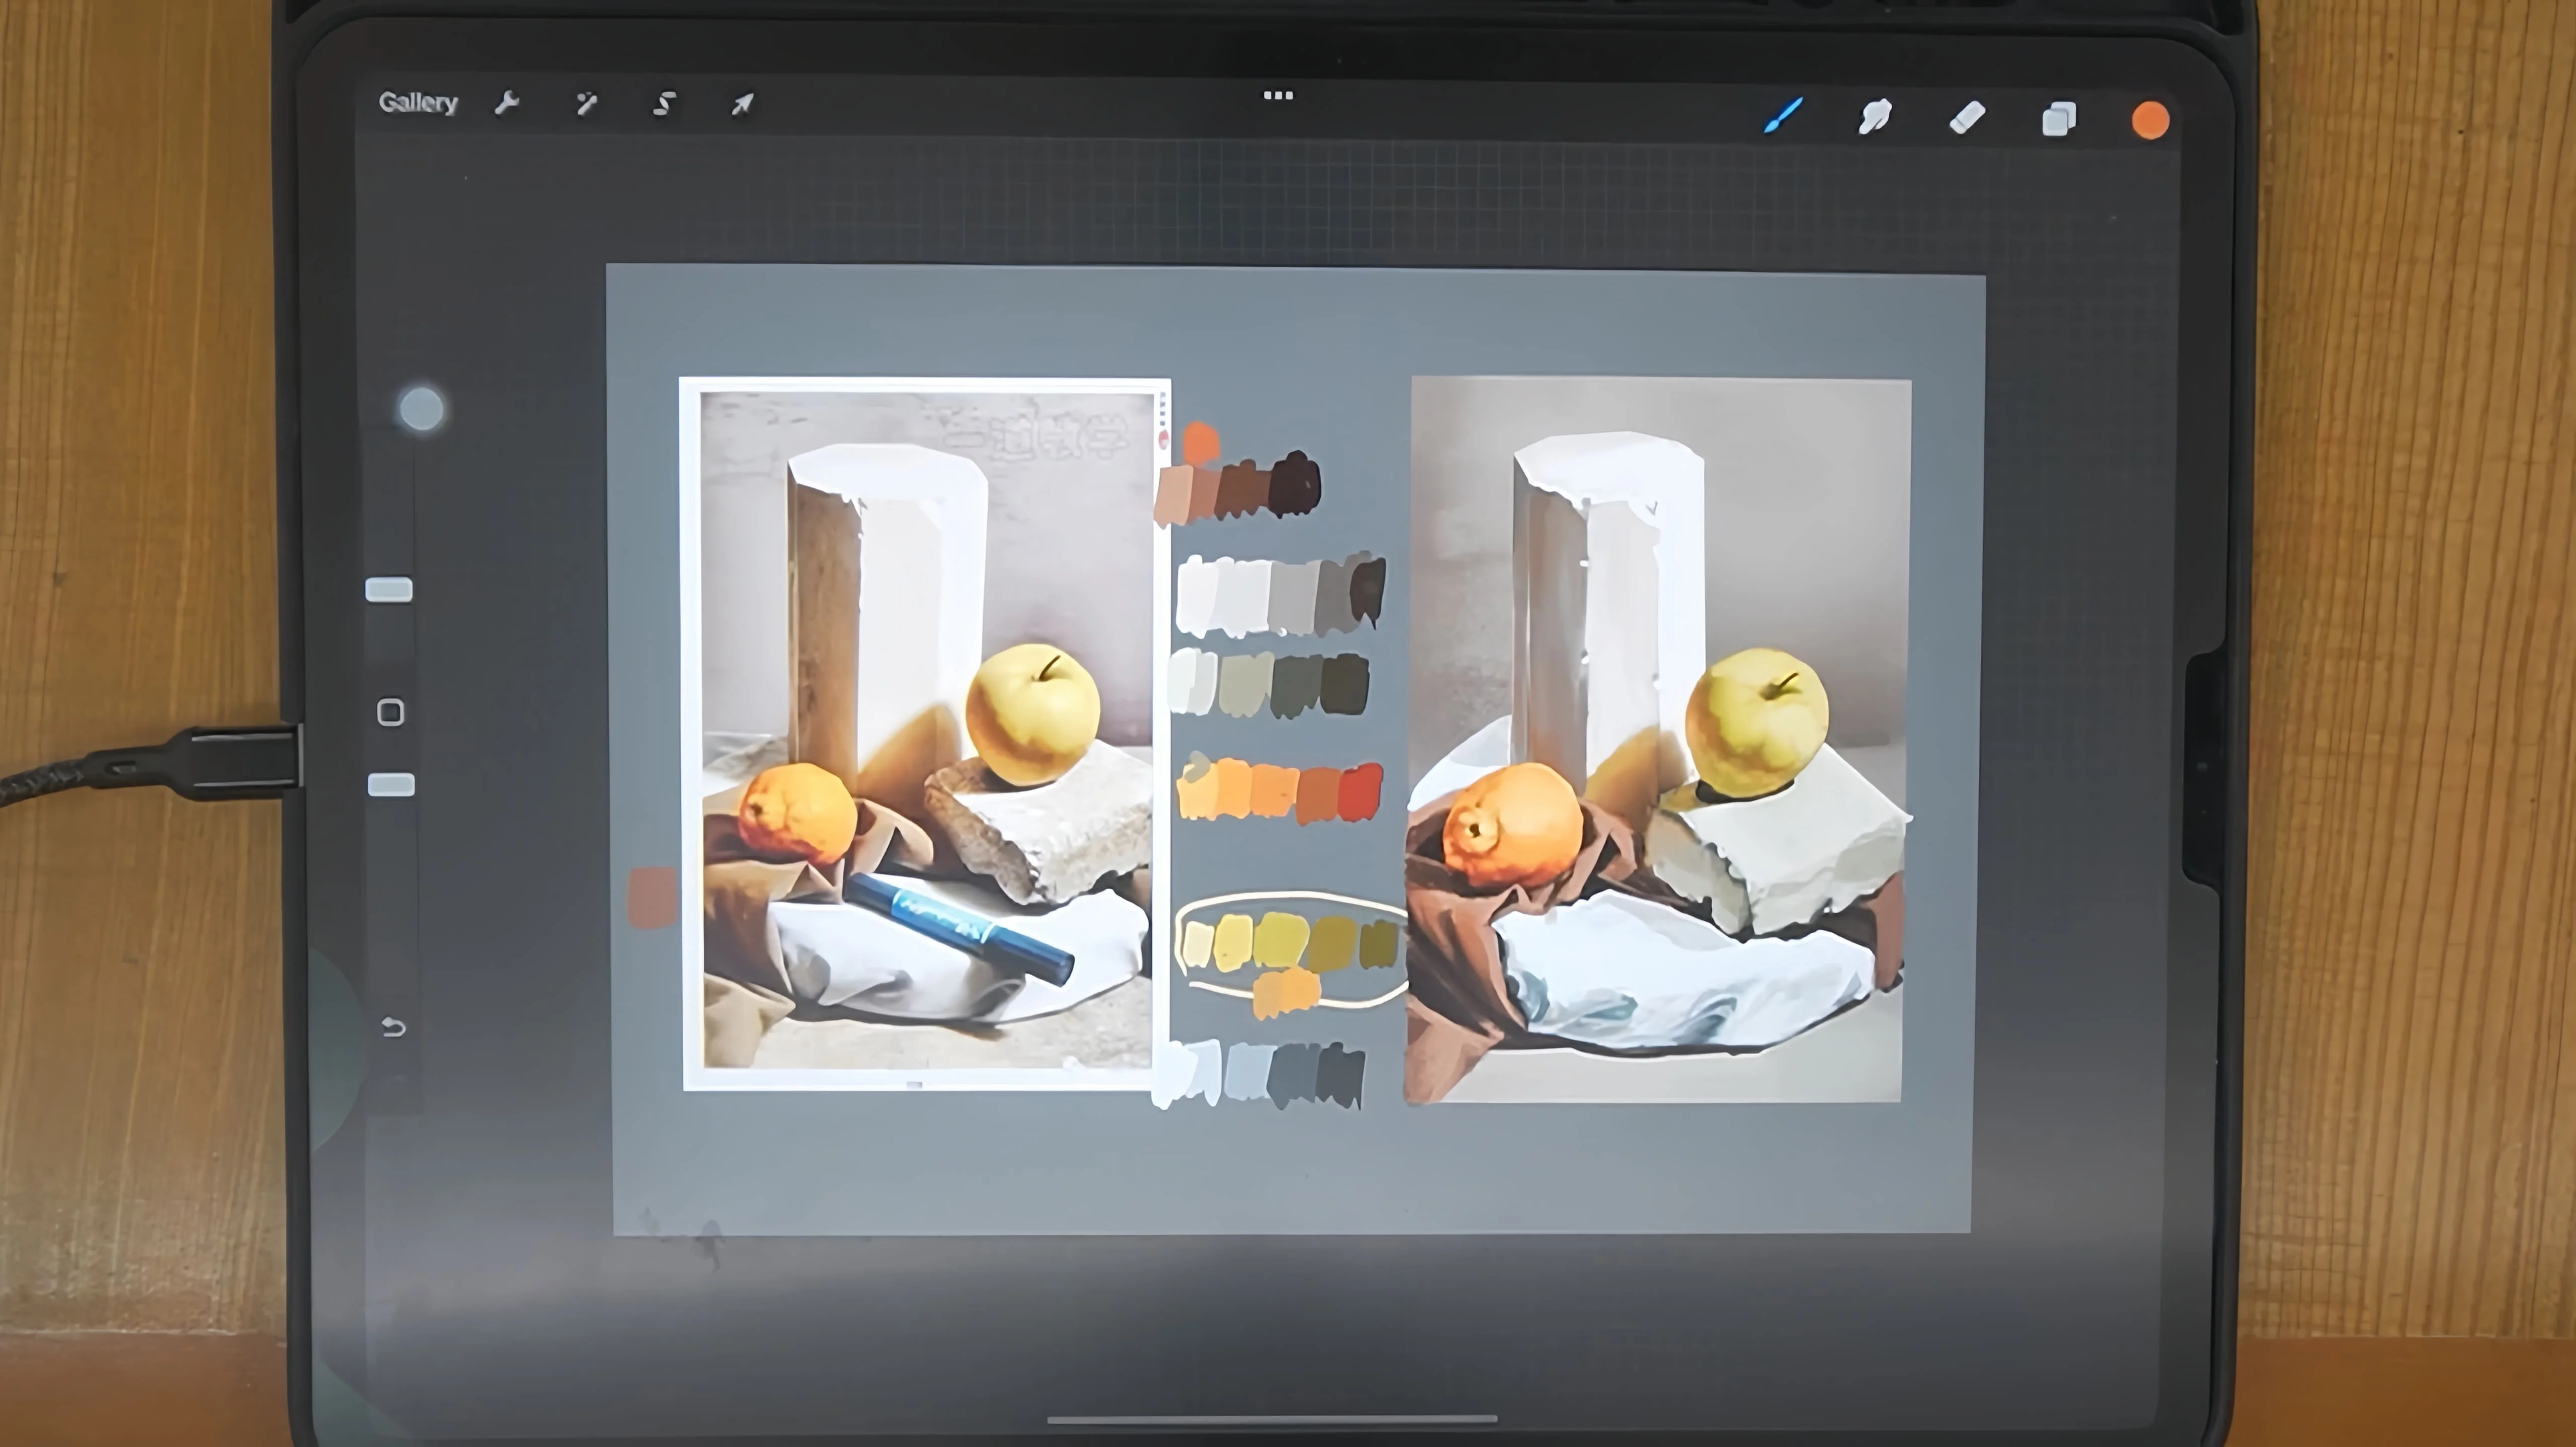Tap the three-dot multitasking menu
This screenshot has height=1447, width=2576.
tap(1278, 96)
